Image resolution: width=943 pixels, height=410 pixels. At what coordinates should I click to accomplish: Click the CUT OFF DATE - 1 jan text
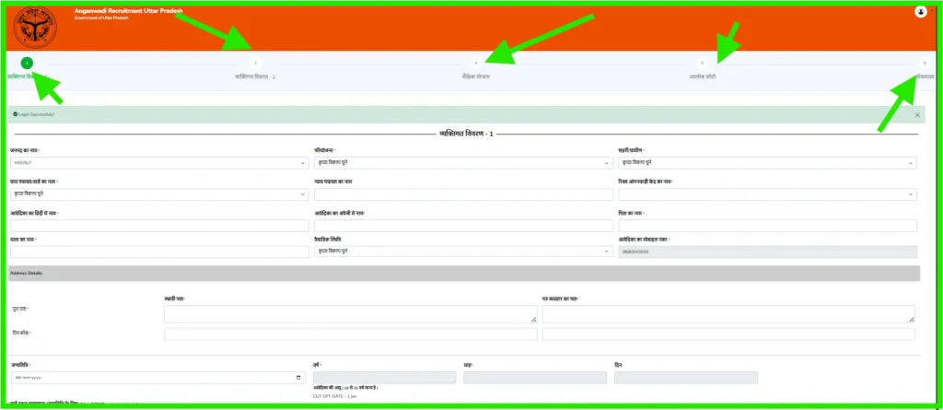click(x=335, y=396)
